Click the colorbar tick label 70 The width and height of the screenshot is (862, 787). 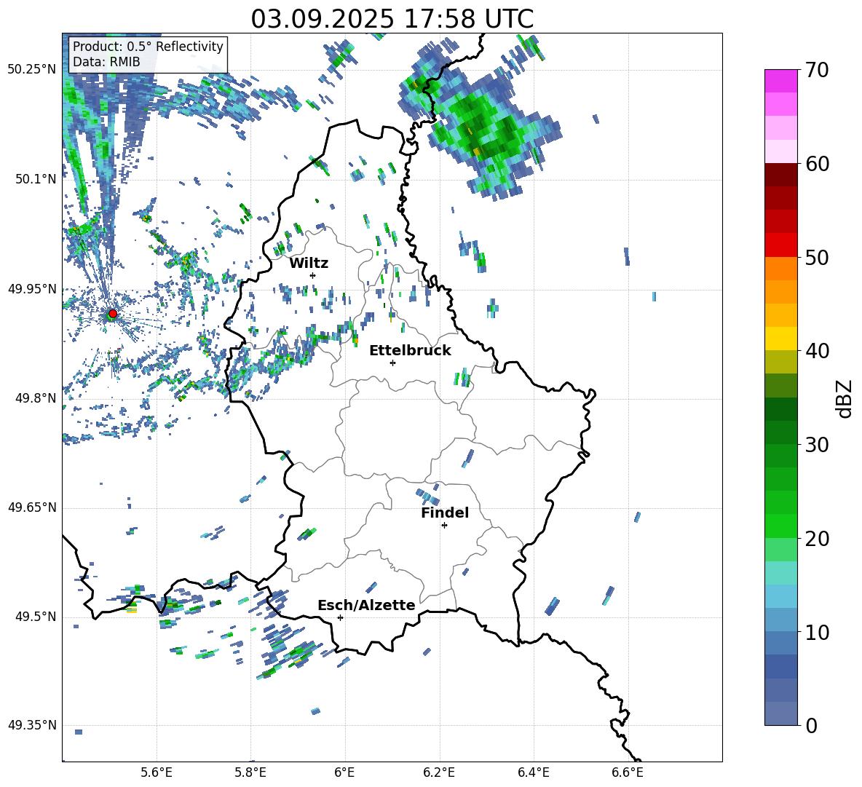pyautogui.click(x=817, y=71)
